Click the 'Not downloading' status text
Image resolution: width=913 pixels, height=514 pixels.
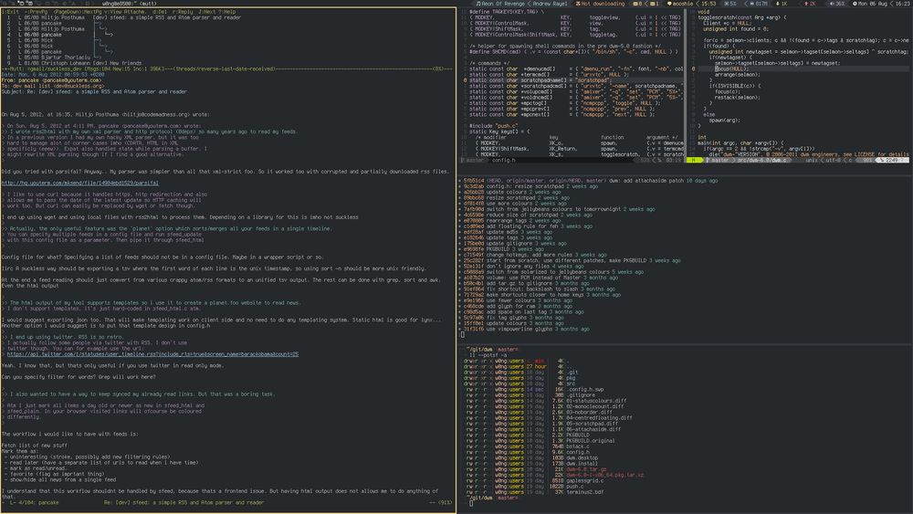pos(603,4)
